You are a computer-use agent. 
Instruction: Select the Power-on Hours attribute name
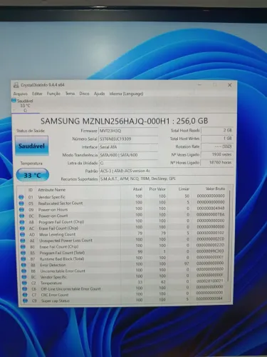(53, 209)
